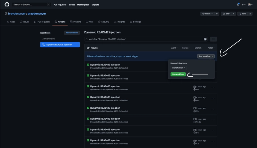Open options for workflow run #259
The width and height of the screenshot is (257, 148).
[x=213, y=88]
